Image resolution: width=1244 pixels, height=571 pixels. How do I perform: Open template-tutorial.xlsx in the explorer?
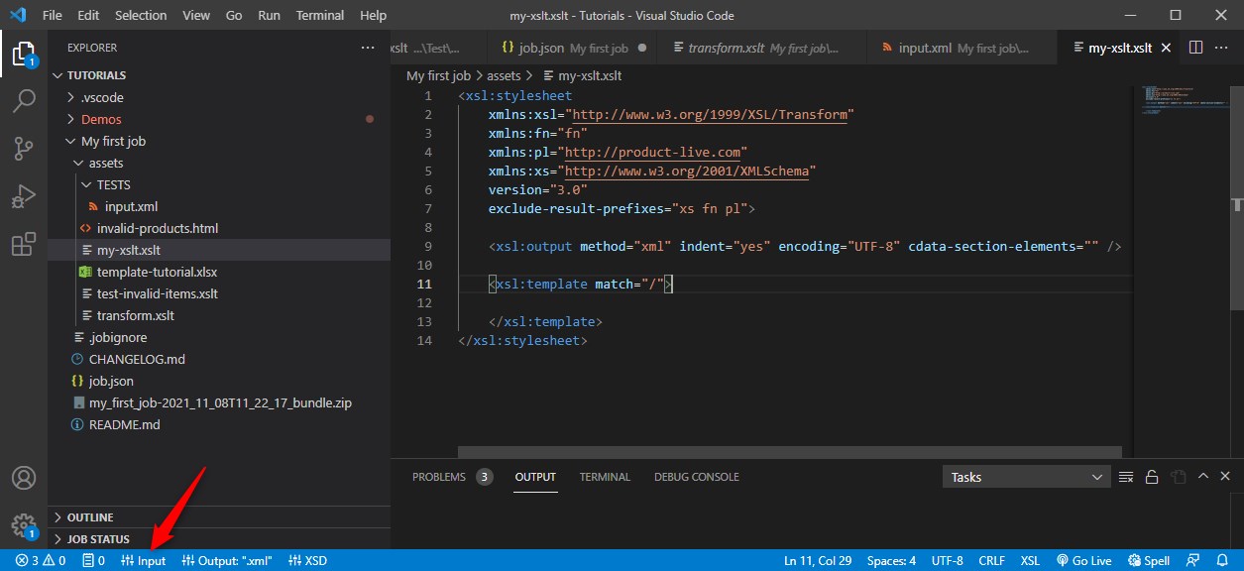click(x=157, y=272)
